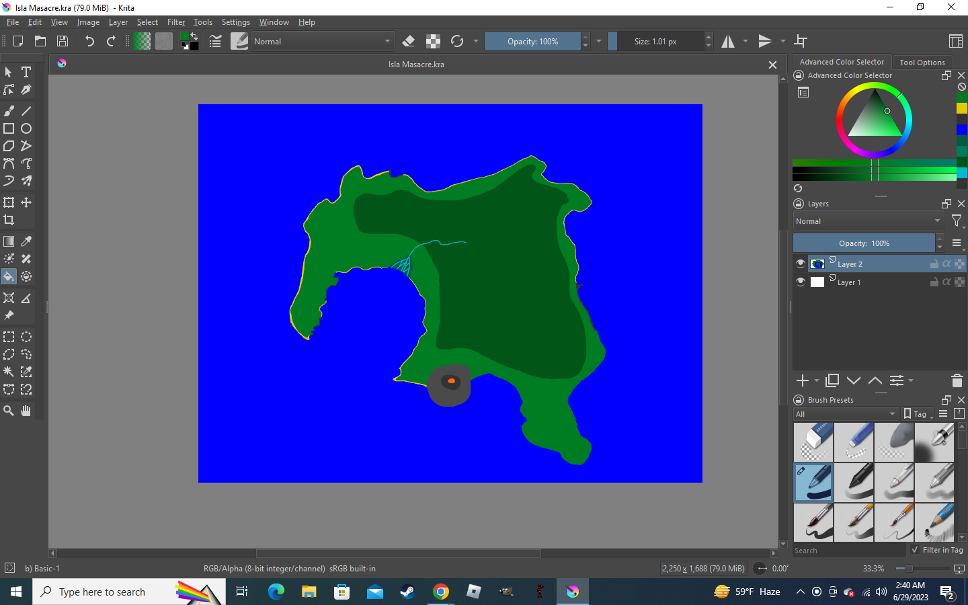The image size is (968, 605).
Task: Select the Gradient tool
Action: (x=9, y=241)
